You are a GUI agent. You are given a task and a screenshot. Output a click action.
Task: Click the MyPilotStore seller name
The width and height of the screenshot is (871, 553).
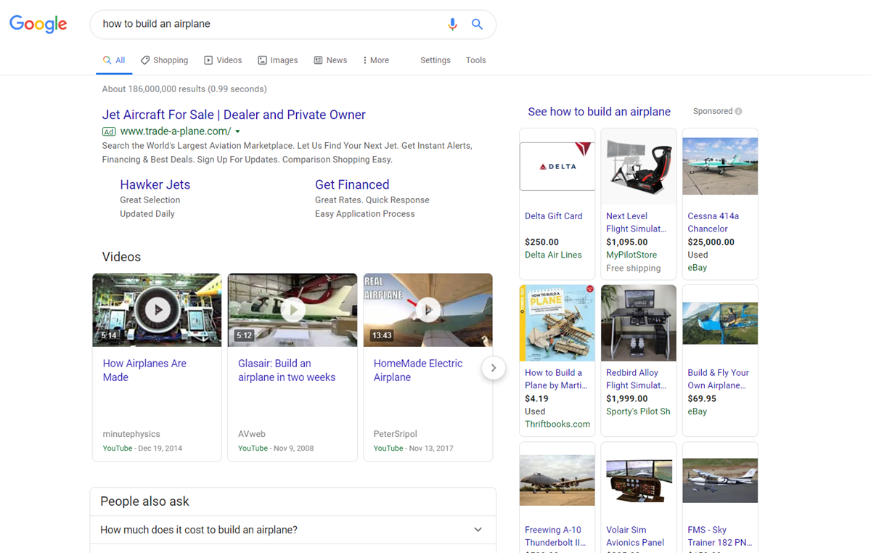631,255
